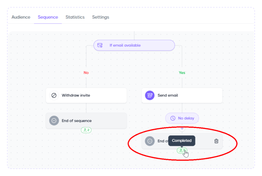This screenshot has width=262, height=176.
Task: Open the 'No delay' text setting
Action: (186, 118)
